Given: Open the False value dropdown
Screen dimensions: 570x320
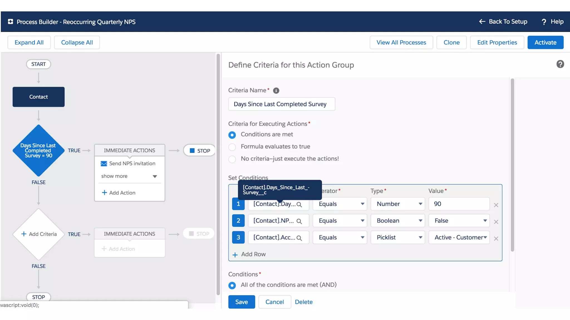Looking at the screenshot, I should pyautogui.click(x=459, y=221).
